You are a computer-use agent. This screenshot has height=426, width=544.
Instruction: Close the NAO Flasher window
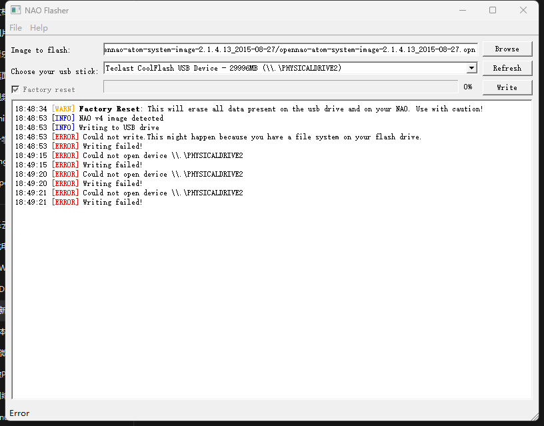[523, 10]
